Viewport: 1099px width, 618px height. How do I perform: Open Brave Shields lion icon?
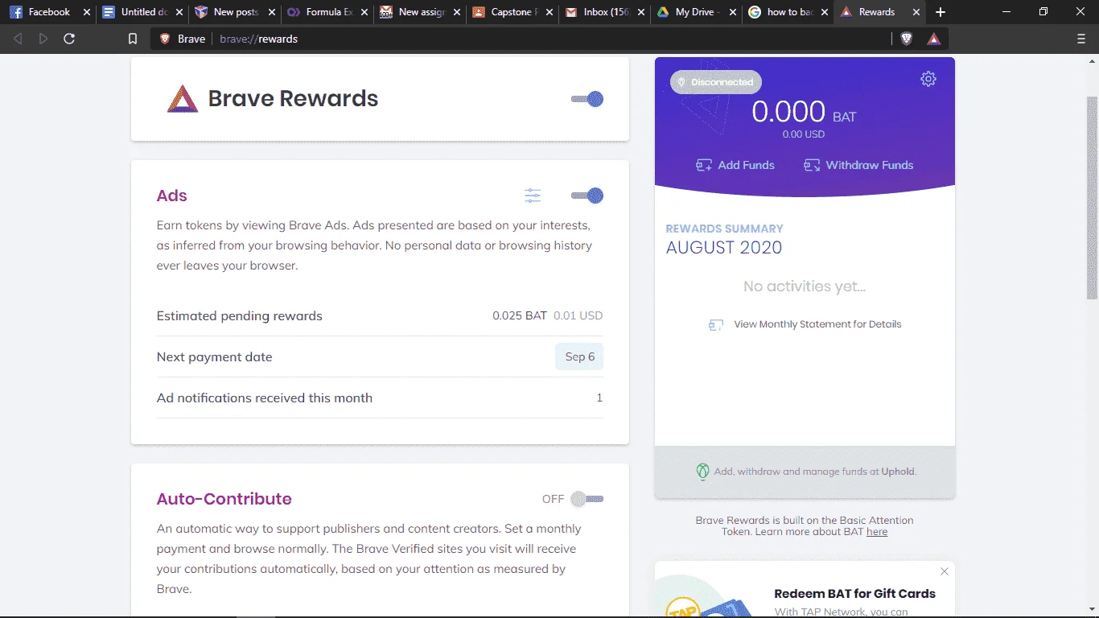point(907,39)
